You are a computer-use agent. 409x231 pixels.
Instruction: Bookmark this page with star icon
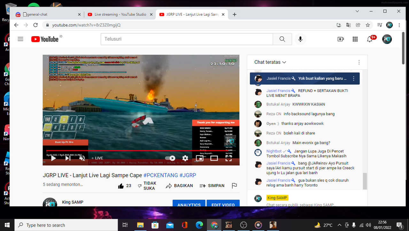click(368, 25)
